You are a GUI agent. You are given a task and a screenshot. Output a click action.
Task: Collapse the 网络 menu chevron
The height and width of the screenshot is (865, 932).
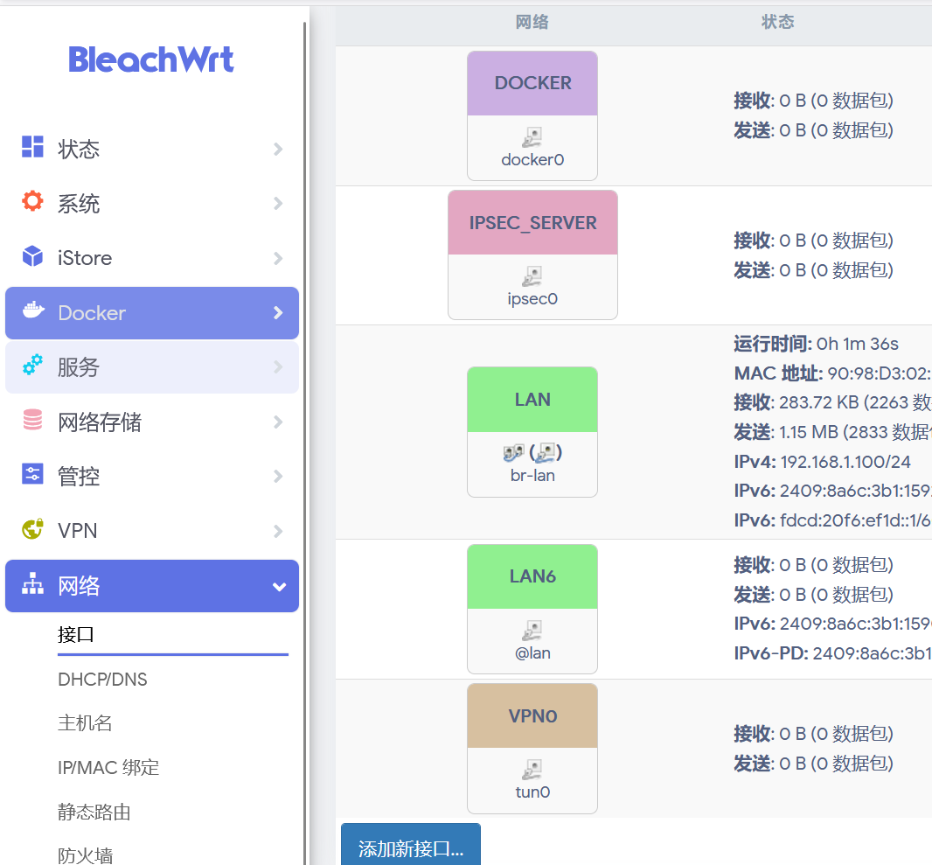(x=279, y=586)
